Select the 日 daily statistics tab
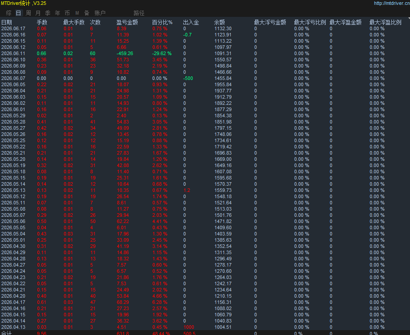This screenshot has height=335, width=410. [x=18, y=13]
